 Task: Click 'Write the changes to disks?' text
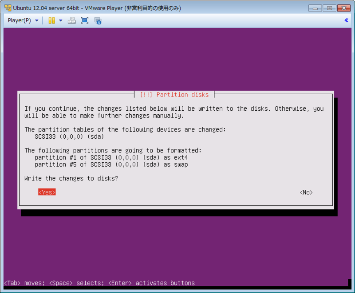(x=71, y=178)
